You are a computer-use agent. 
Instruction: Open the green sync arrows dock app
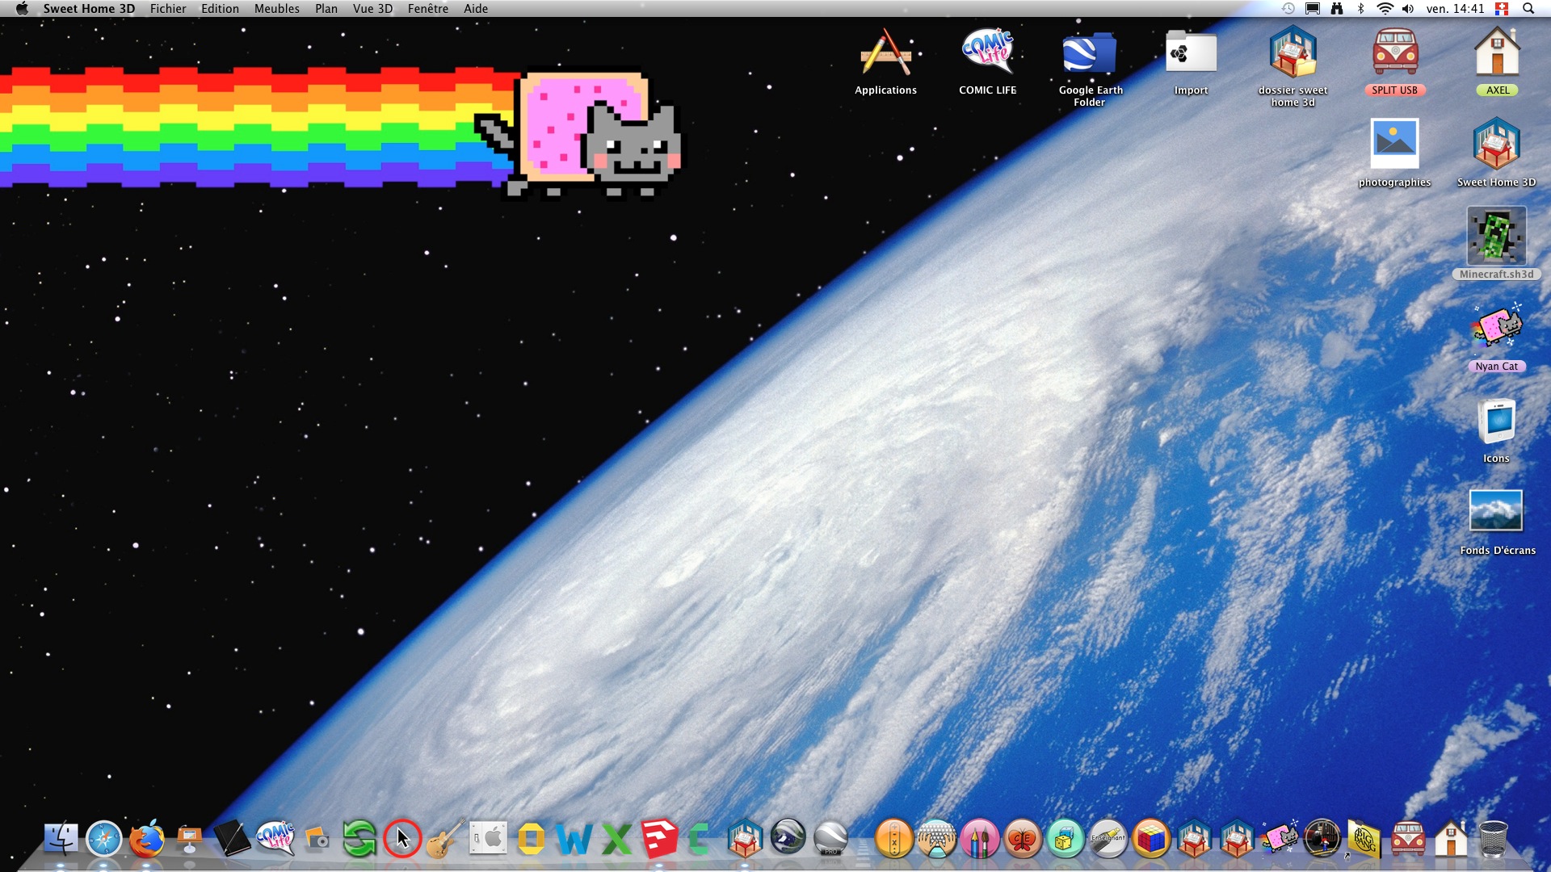359,839
